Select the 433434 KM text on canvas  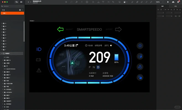tap(108, 76)
